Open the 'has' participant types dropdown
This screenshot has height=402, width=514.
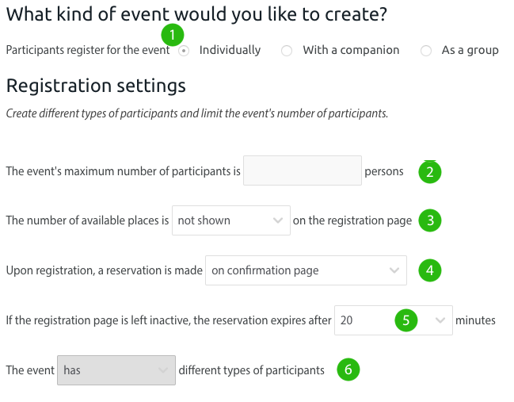point(115,369)
